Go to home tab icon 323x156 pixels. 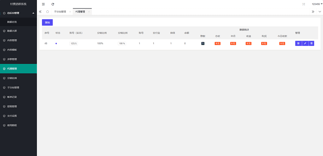(47, 12)
